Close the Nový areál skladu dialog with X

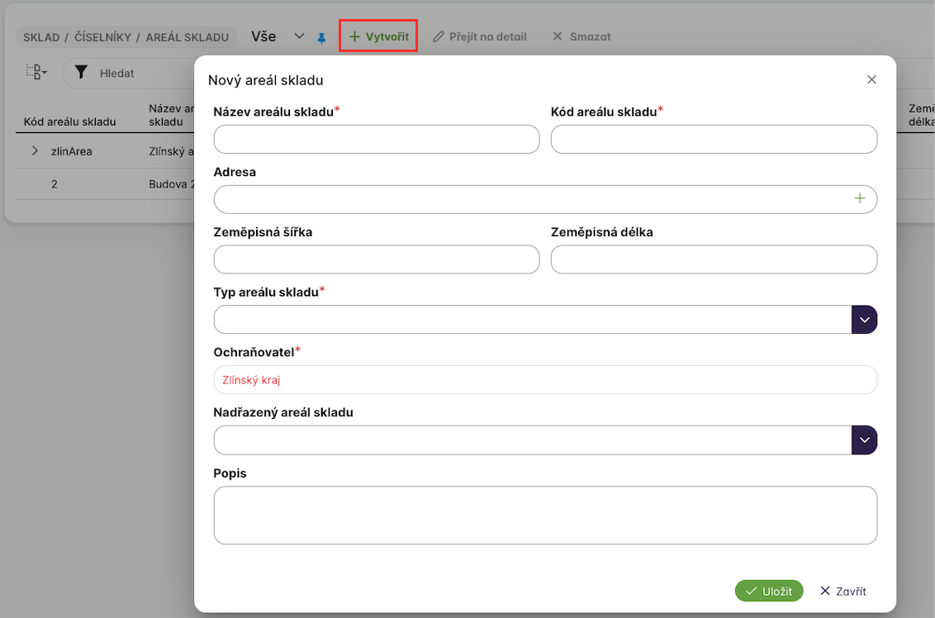tap(871, 79)
